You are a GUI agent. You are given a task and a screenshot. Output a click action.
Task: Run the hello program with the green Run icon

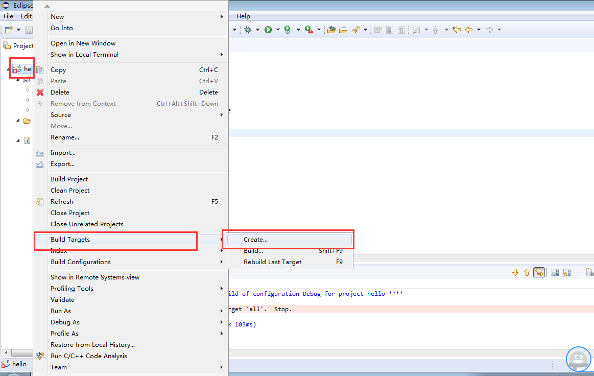click(268, 29)
